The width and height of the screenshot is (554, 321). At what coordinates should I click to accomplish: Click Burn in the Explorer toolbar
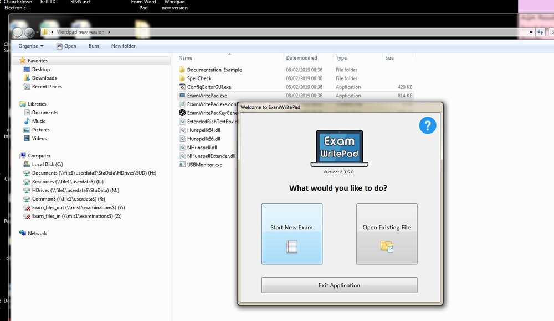pos(94,46)
